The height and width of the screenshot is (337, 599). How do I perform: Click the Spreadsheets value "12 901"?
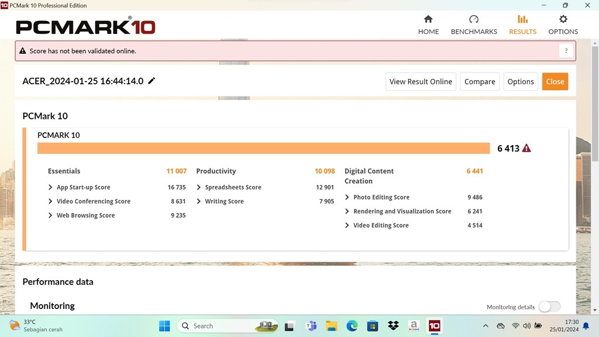click(325, 187)
